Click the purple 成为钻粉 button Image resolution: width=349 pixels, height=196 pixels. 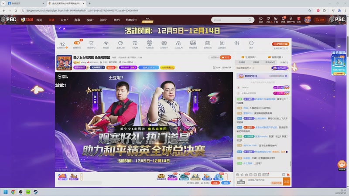pos(280,68)
